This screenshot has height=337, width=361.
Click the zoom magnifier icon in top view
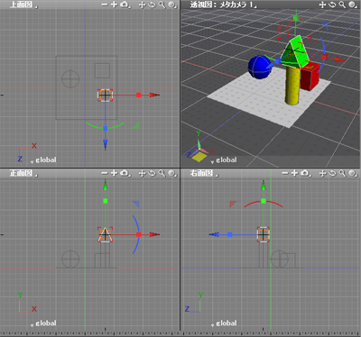coord(162,5)
